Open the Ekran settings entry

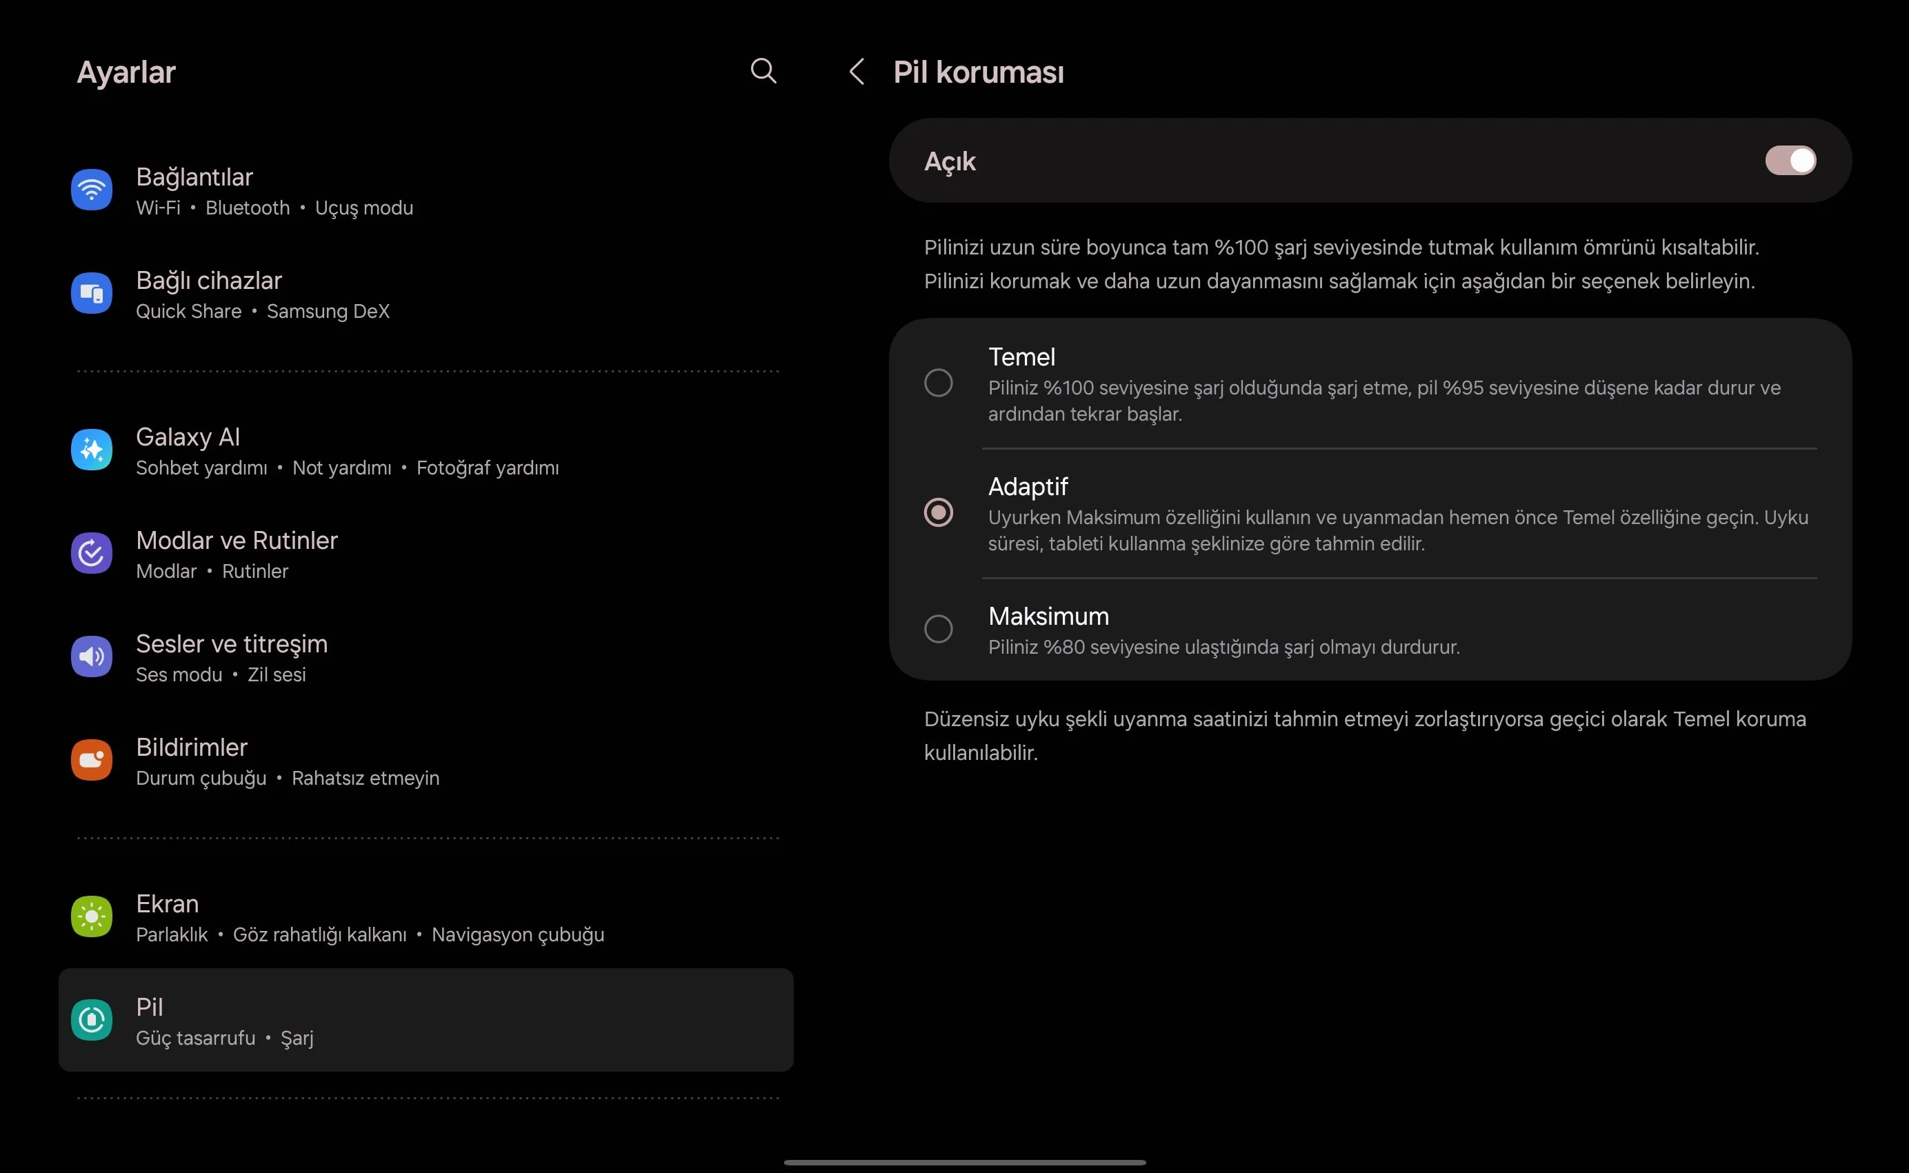pos(426,917)
